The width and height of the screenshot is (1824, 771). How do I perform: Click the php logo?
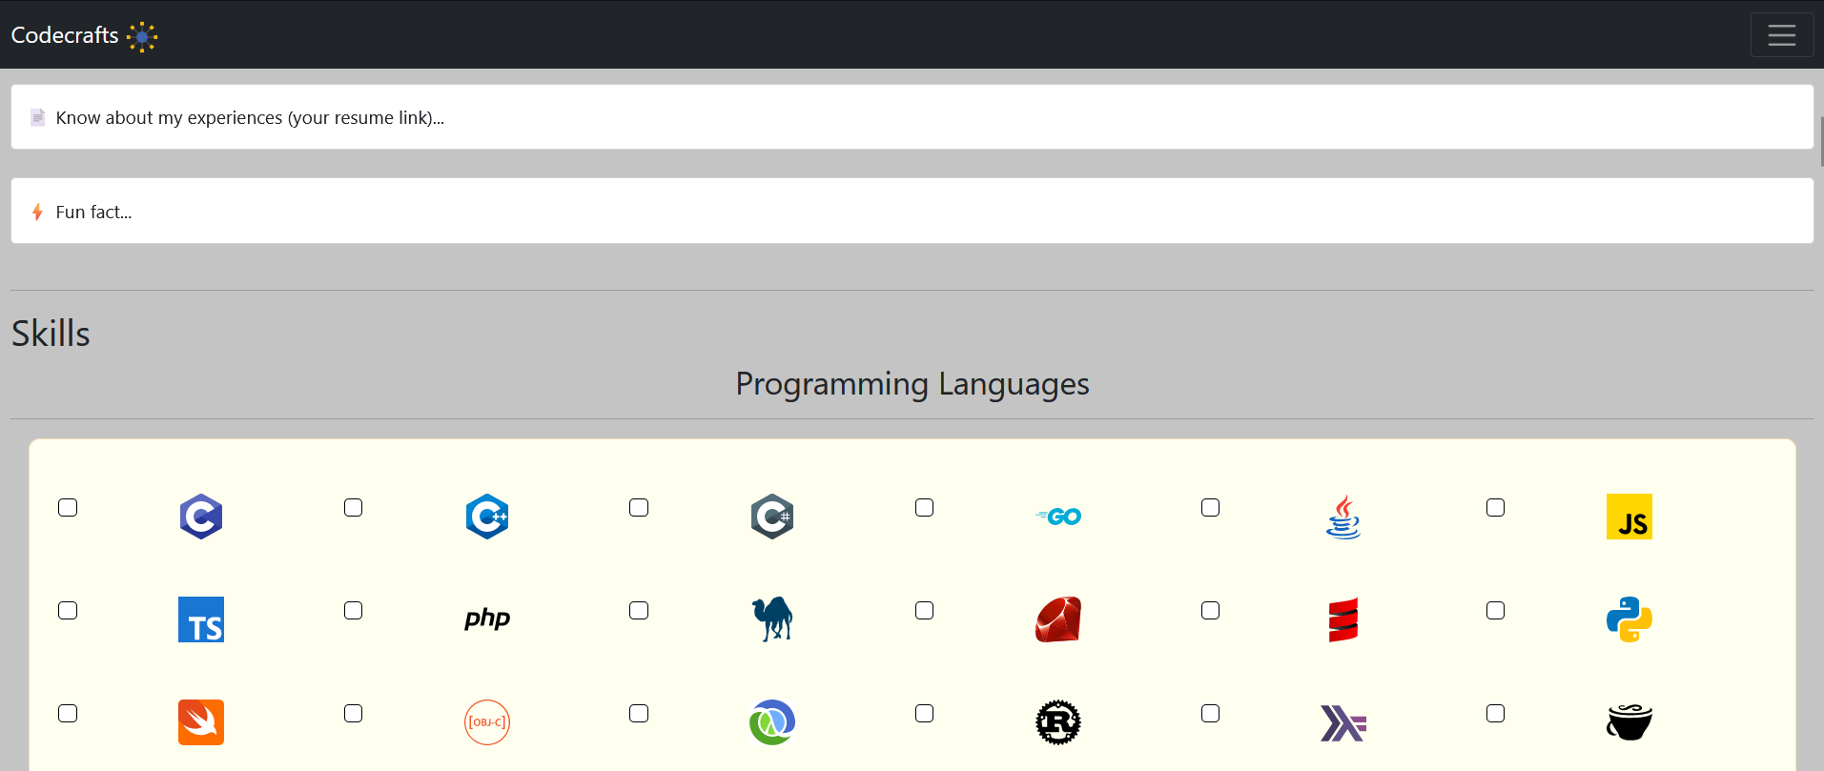coord(487,619)
